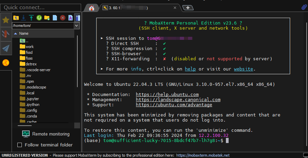Click the file list horizontal scrollbar
The image size is (308, 158).
pyautogui.click(x=25, y=125)
